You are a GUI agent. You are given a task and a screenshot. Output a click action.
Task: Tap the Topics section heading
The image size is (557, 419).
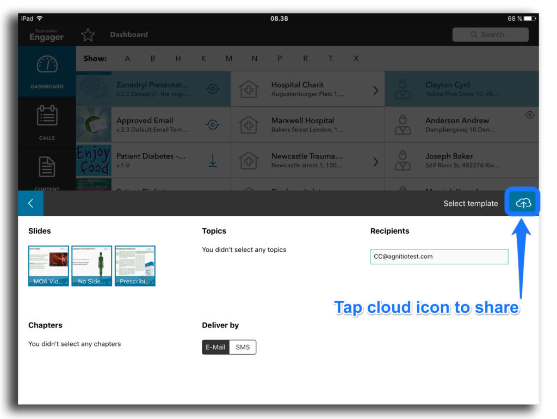click(x=214, y=231)
